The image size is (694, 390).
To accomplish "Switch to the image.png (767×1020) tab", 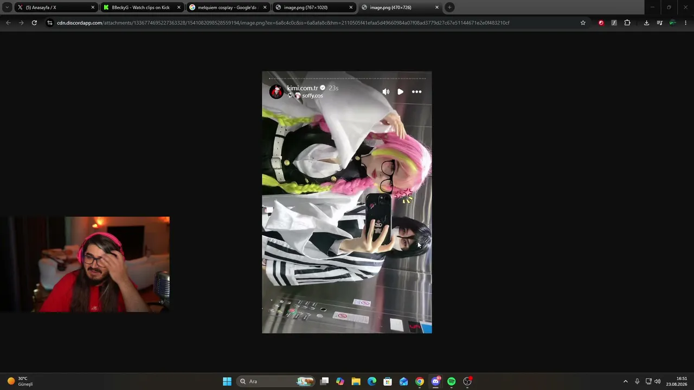I will coord(314,8).
